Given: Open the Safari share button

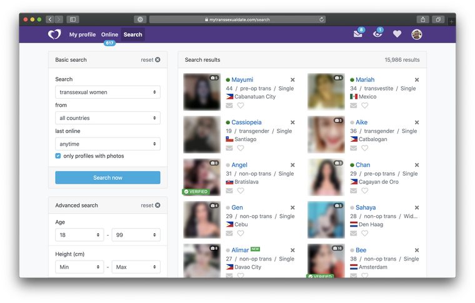Looking at the screenshot, I should (x=423, y=19).
